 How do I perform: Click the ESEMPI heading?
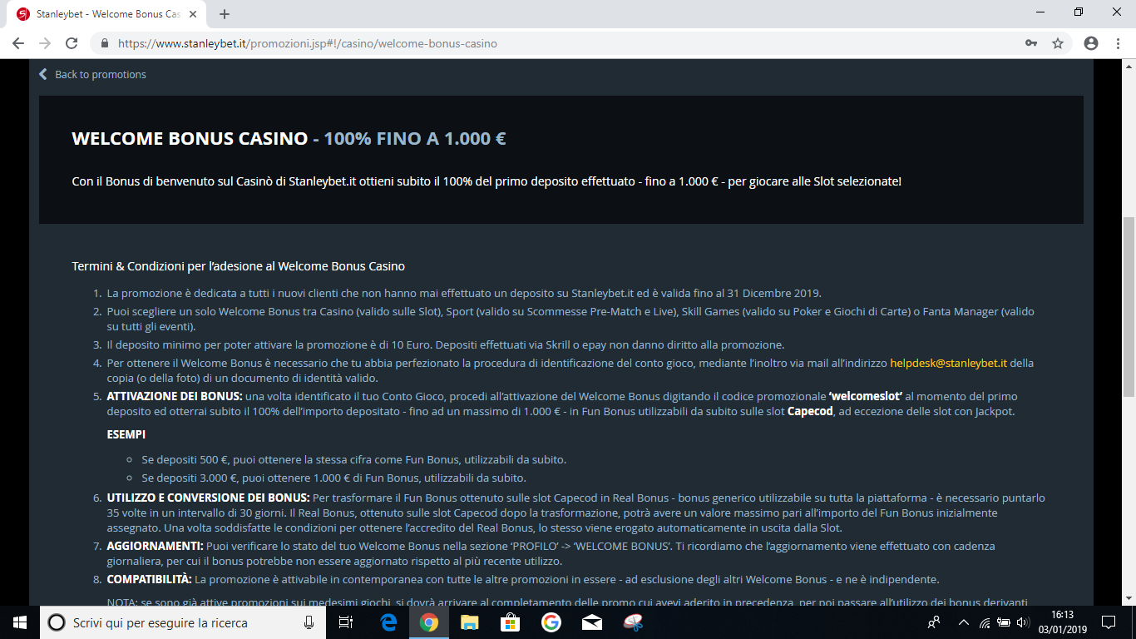tap(126, 434)
